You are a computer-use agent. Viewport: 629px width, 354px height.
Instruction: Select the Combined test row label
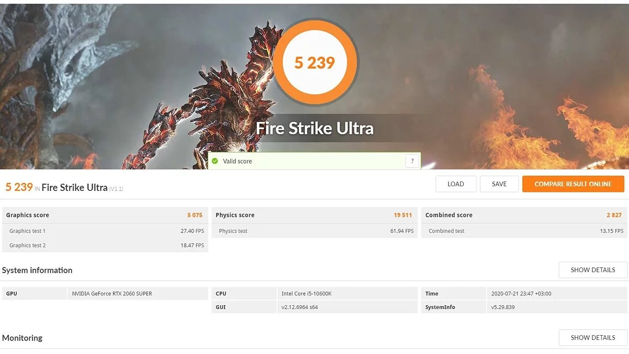(x=447, y=231)
